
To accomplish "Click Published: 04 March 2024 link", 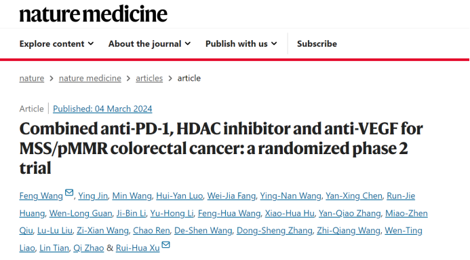I will point(102,109).
